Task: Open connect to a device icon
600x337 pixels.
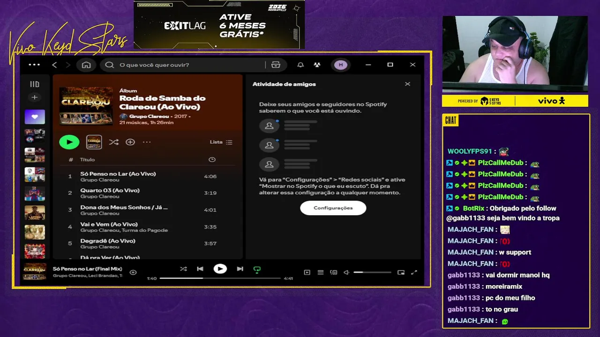Action: coord(334,272)
